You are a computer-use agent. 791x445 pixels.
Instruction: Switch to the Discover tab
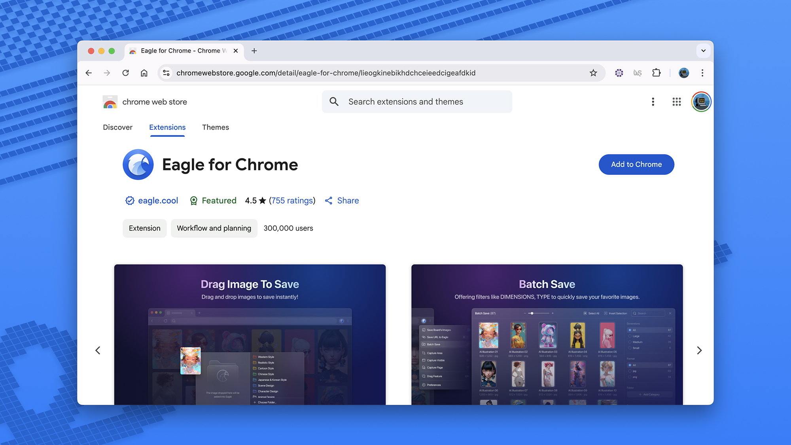point(117,127)
